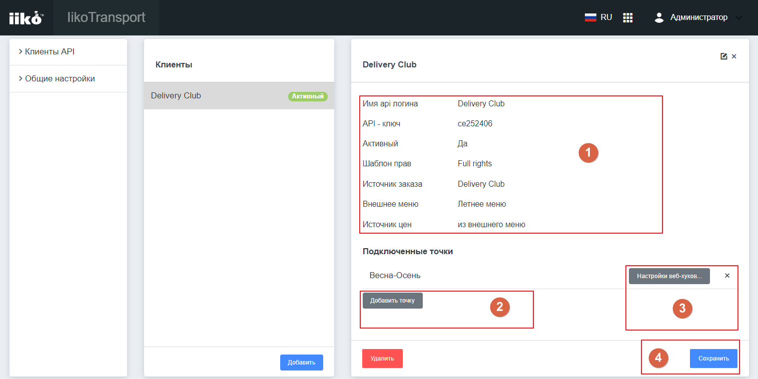Click the iiko logo

[x=27, y=18]
